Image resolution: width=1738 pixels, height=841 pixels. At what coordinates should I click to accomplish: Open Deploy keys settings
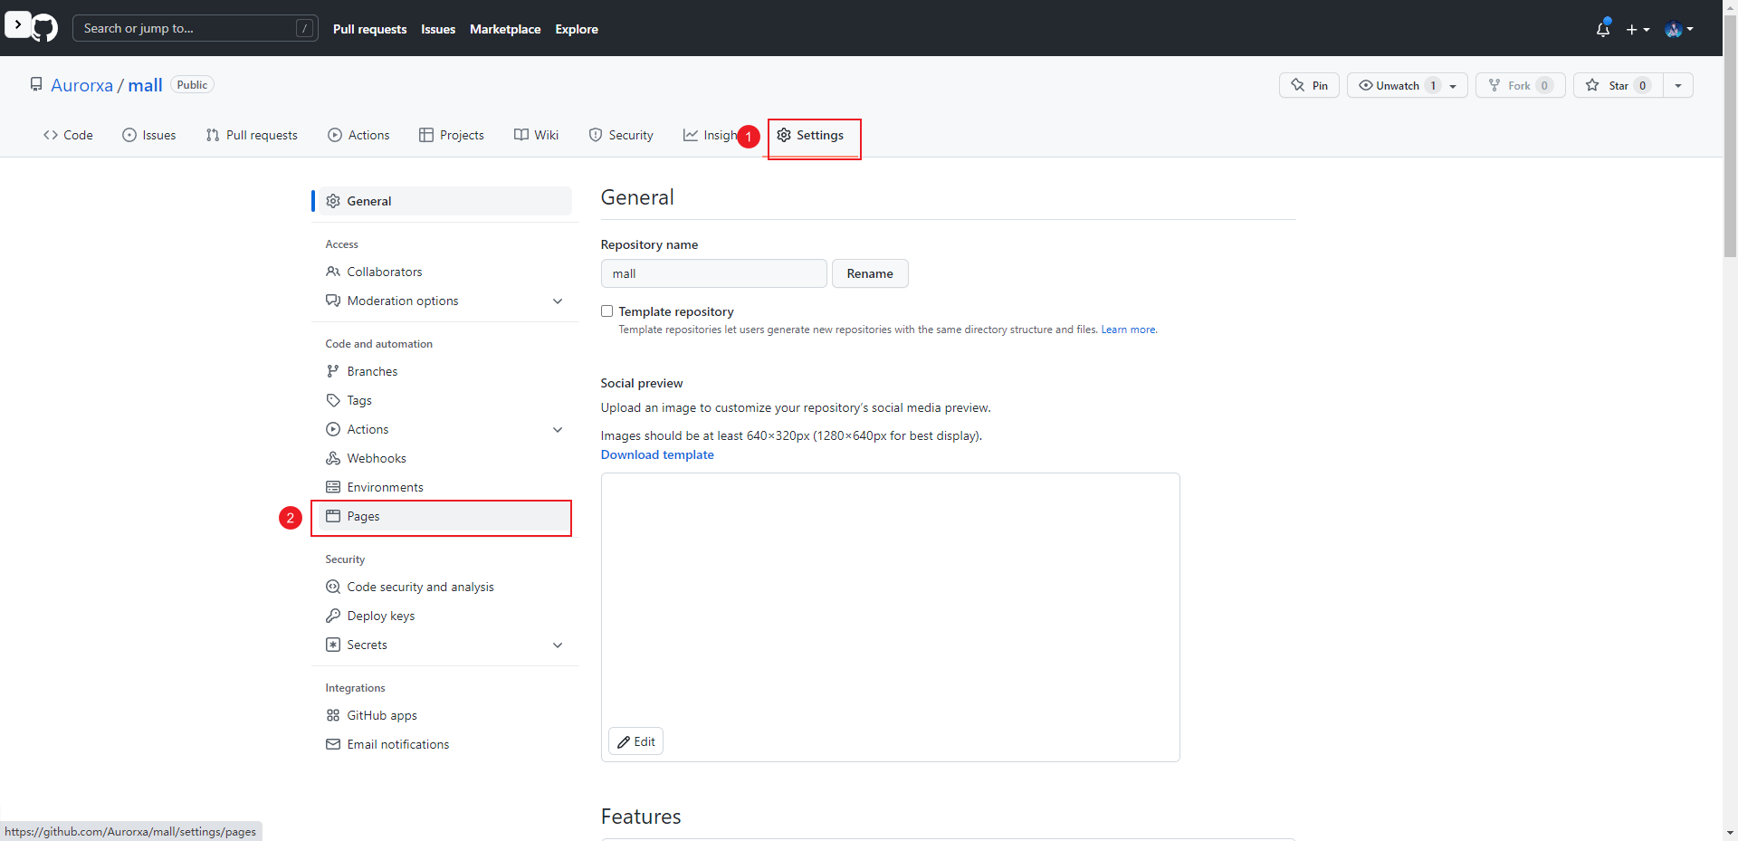point(380,616)
